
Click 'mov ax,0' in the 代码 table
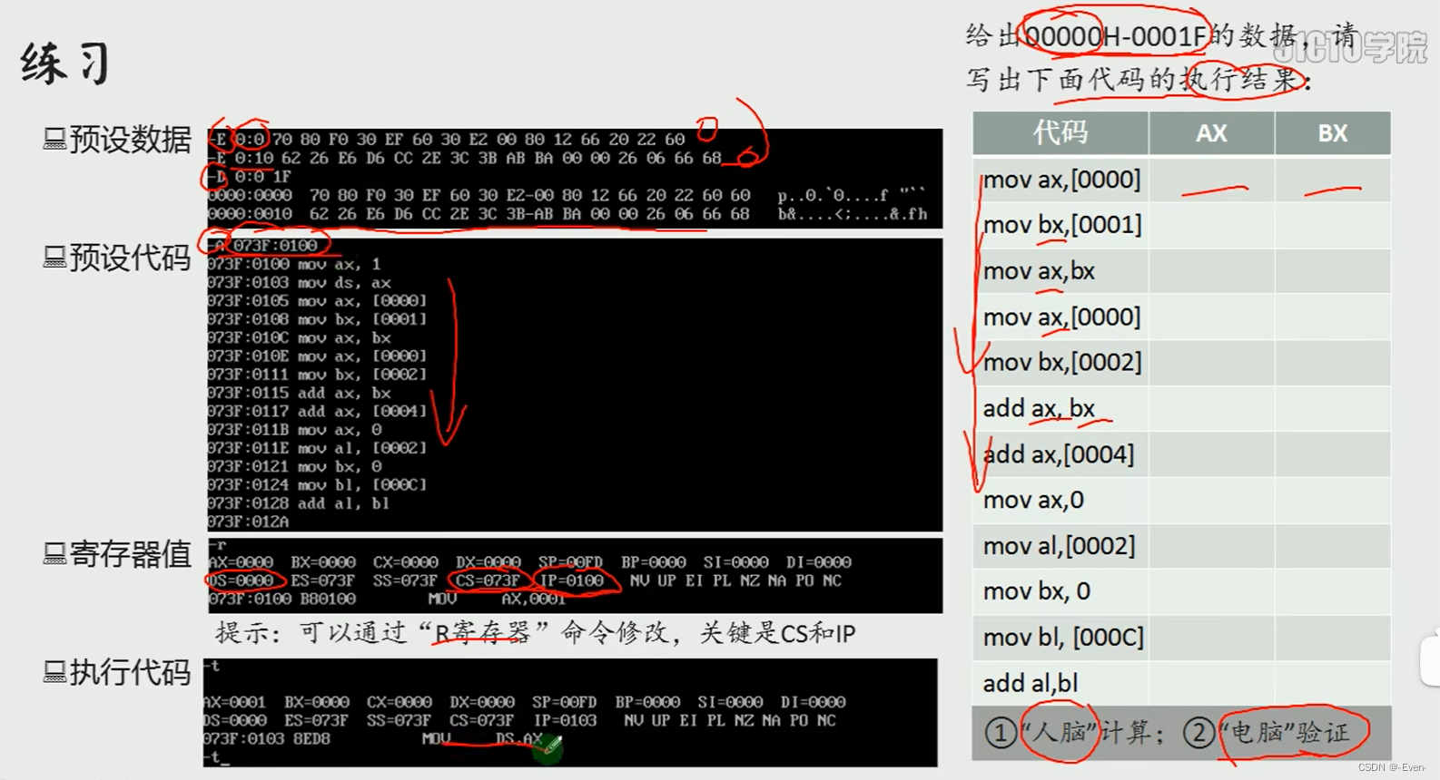[x=1033, y=500]
